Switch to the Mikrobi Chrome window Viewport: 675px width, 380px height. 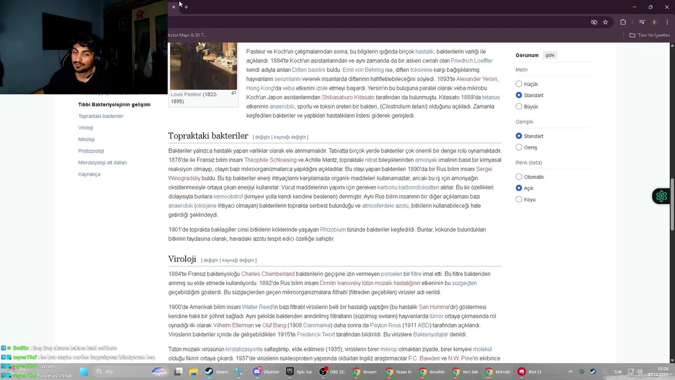tap(498, 372)
